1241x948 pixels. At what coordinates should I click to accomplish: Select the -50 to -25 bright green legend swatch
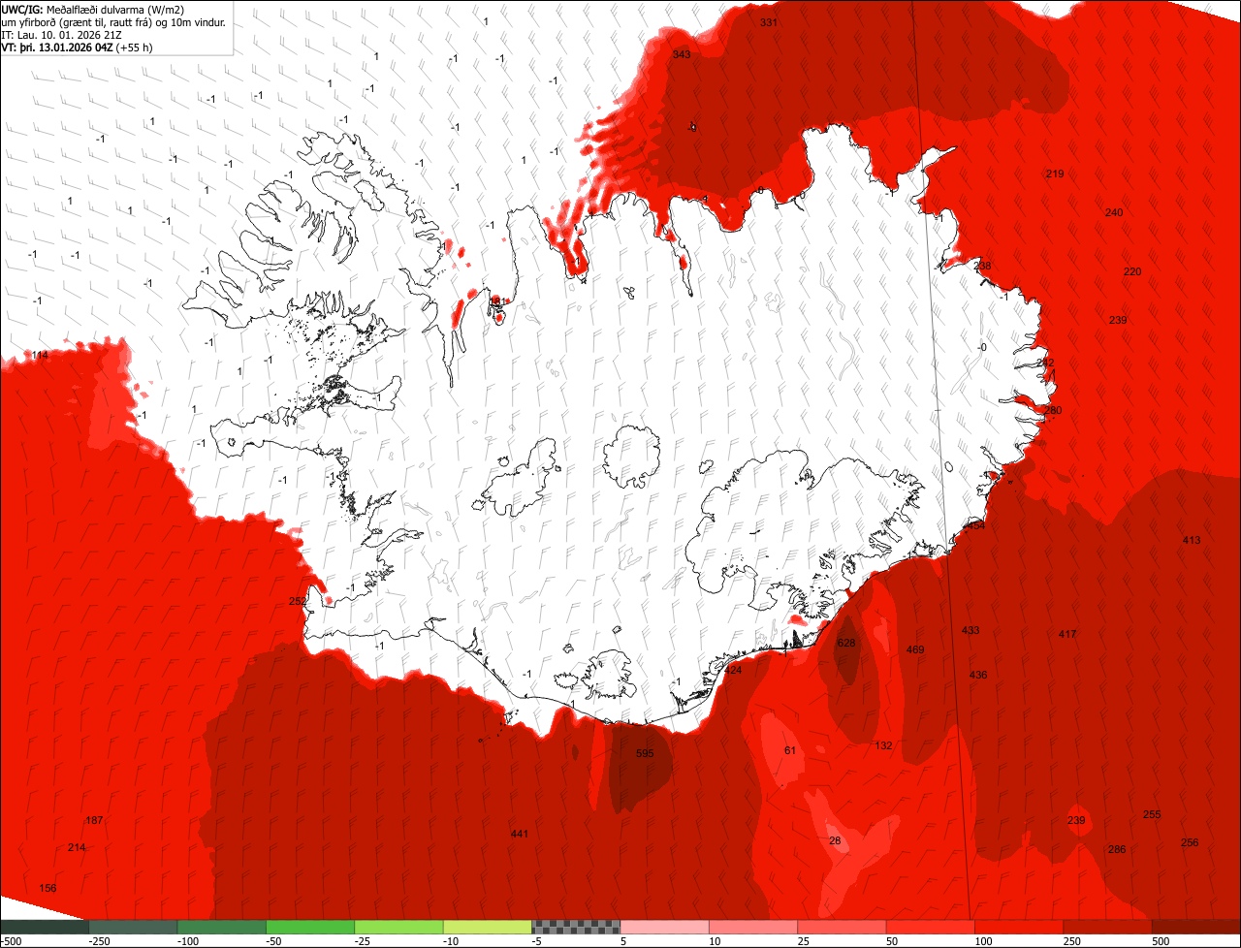pyautogui.click(x=310, y=927)
